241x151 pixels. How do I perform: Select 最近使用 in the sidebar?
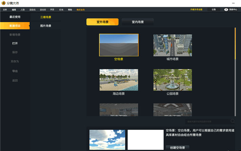(x=15, y=17)
